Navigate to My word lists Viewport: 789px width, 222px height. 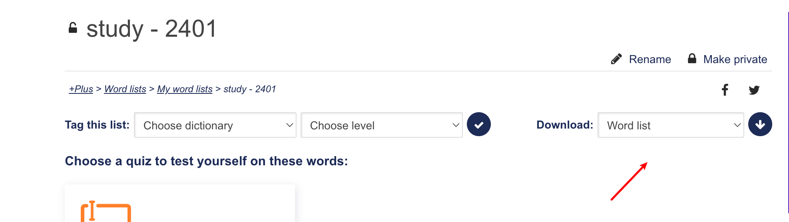click(185, 89)
